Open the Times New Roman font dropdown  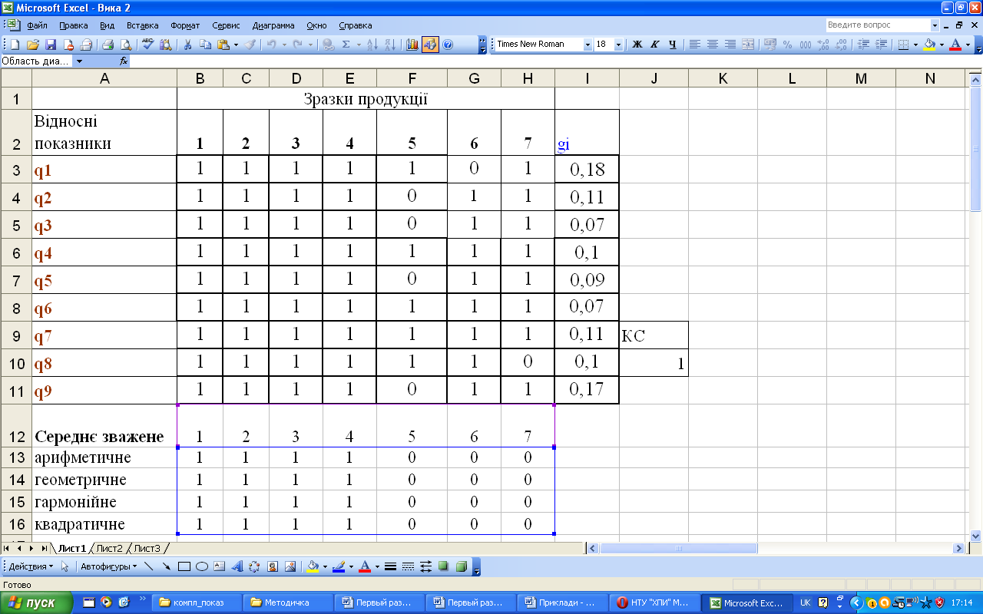(588, 45)
